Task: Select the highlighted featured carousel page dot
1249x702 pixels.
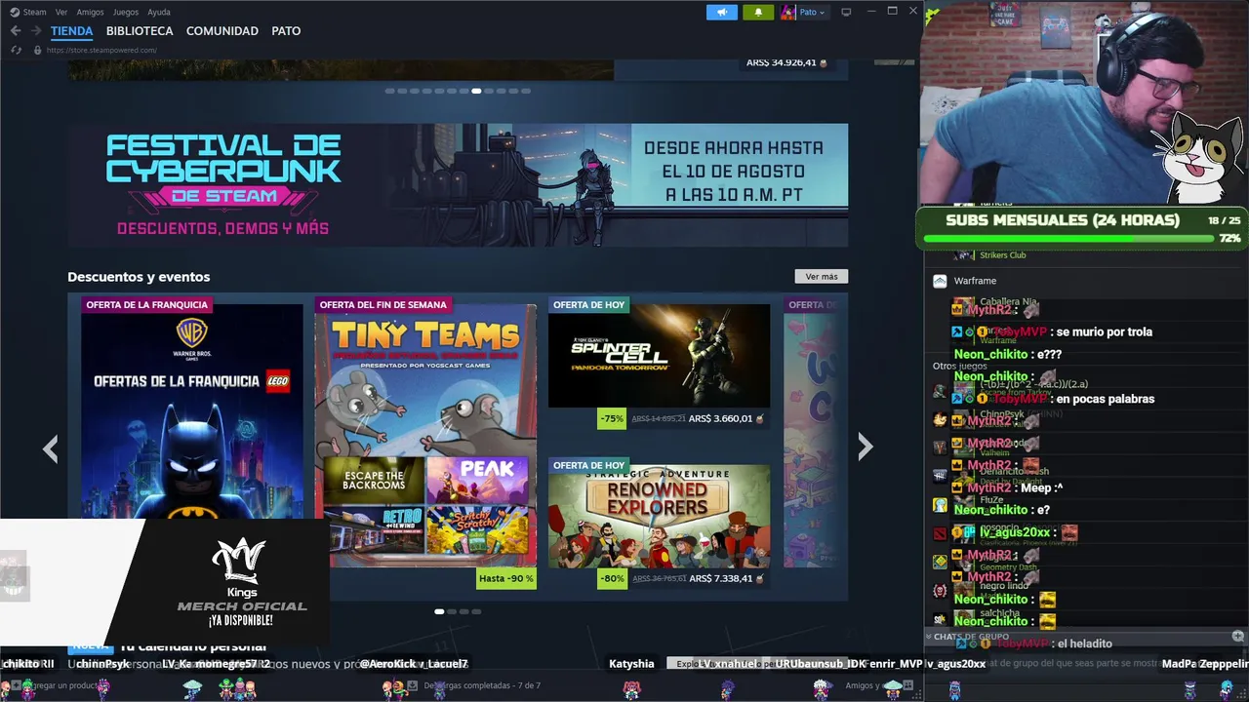Action: (476, 91)
